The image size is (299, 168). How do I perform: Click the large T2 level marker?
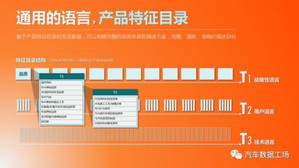[x=246, y=109]
